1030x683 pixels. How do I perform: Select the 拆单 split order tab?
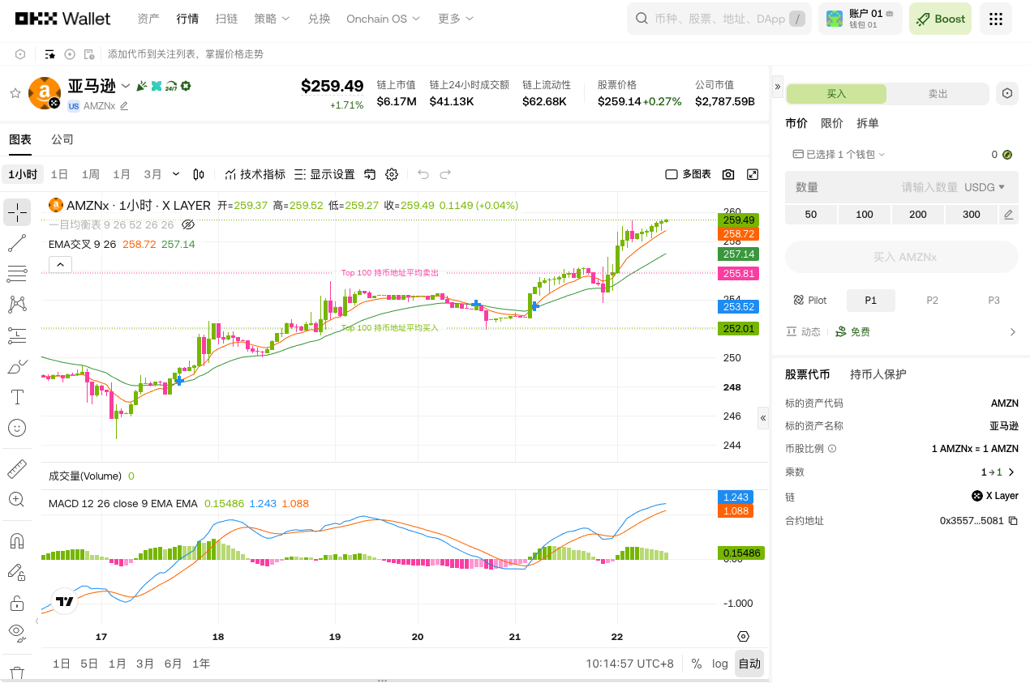coord(868,123)
